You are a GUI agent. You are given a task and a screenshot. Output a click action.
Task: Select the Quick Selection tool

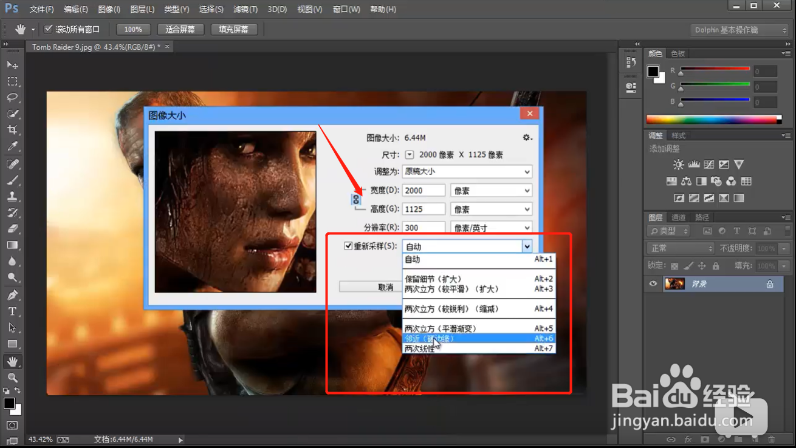click(x=12, y=114)
